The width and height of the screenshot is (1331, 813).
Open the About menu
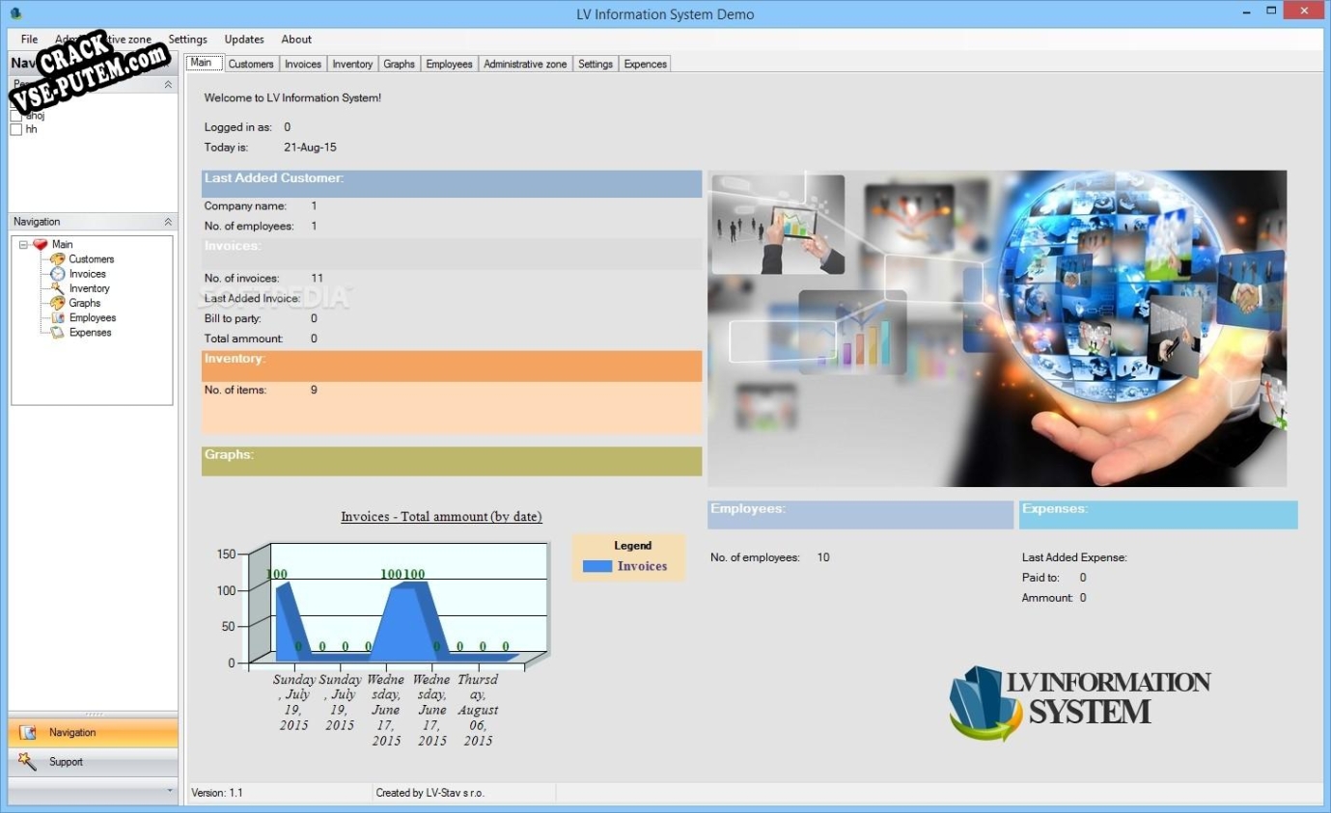[x=296, y=40]
